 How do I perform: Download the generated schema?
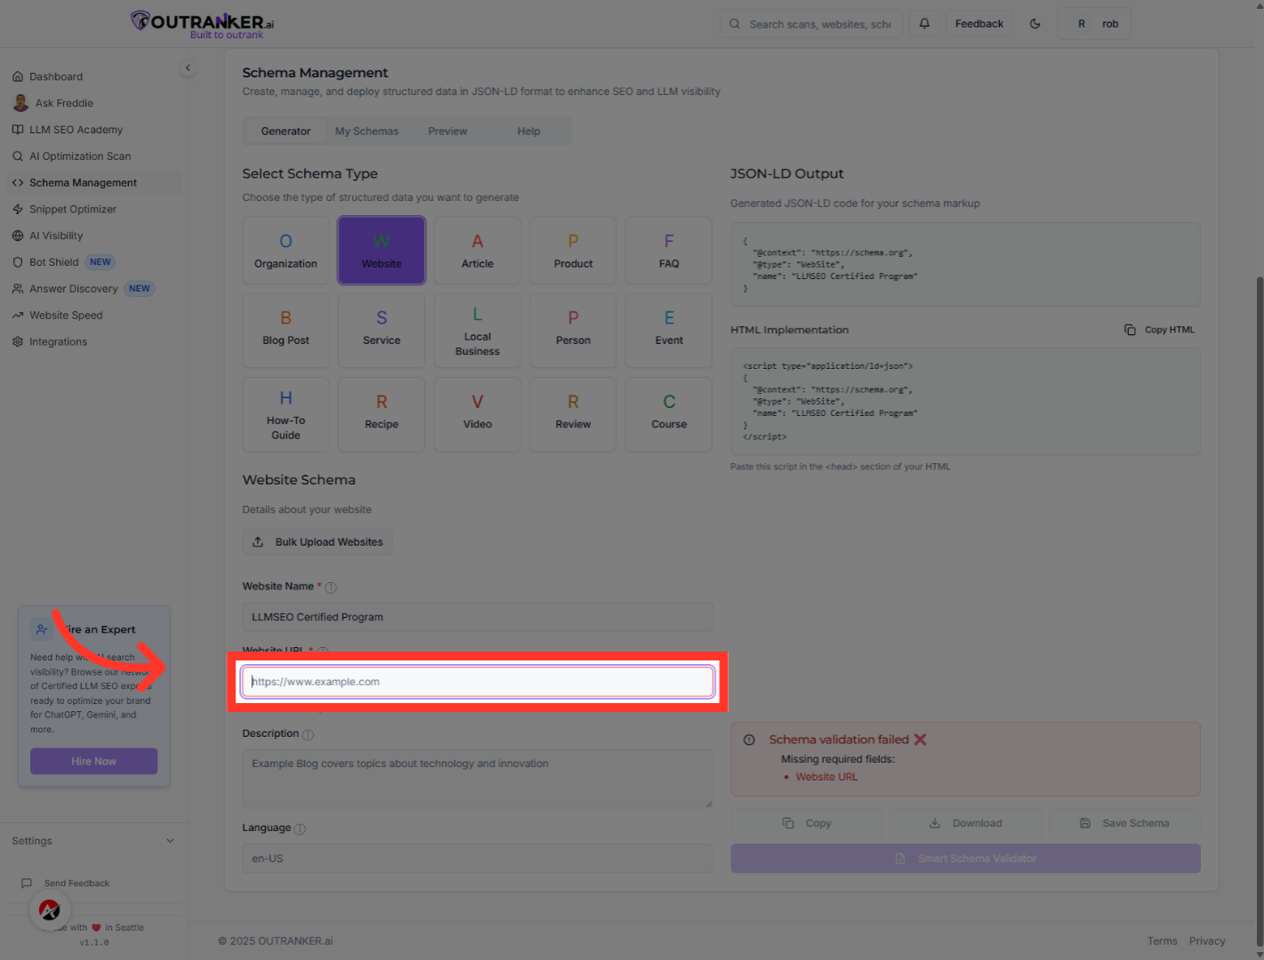[x=965, y=823]
